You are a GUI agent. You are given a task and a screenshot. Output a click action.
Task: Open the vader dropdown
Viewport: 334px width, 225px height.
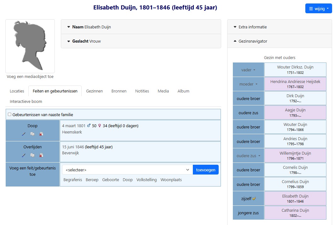[x=248, y=70]
